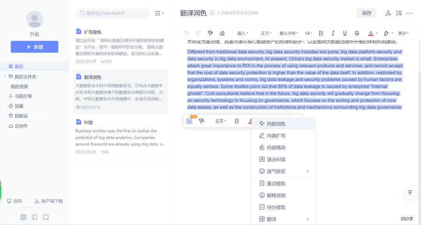The width and height of the screenshot is (421, 225).
Task: Apply highlight color pen
Action: point(386,33)
